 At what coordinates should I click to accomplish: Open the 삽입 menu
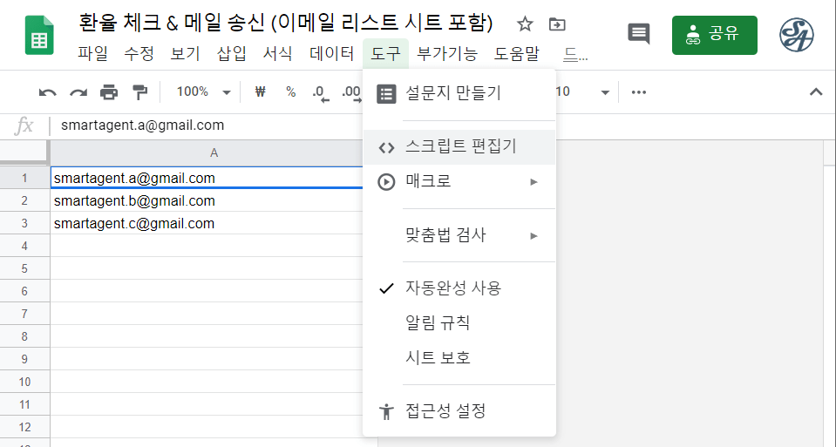[x=231, y=53]
